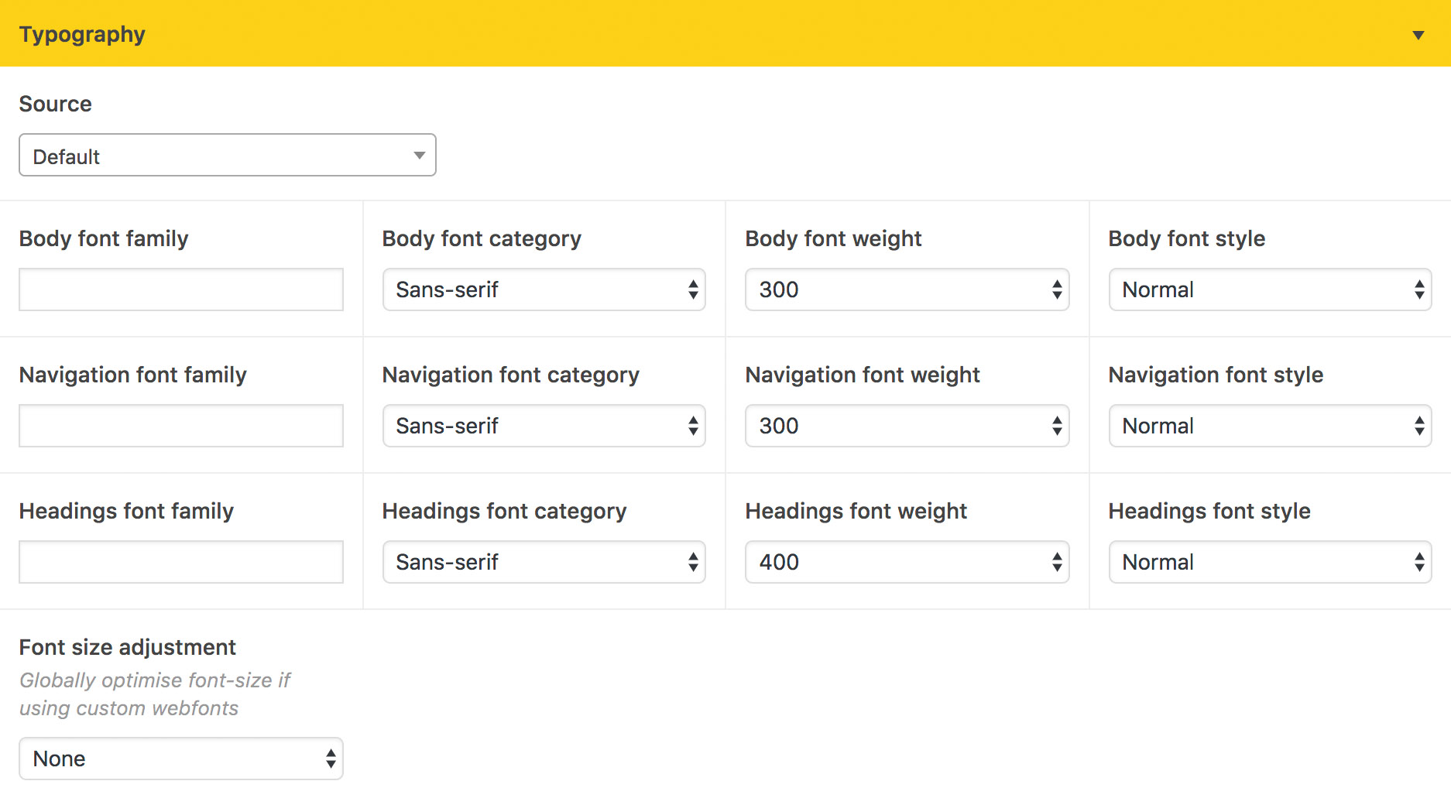Screen dimensions: 1451x805
Task: Collapse the Typography panel arrow
Action: click(1418, 35)
